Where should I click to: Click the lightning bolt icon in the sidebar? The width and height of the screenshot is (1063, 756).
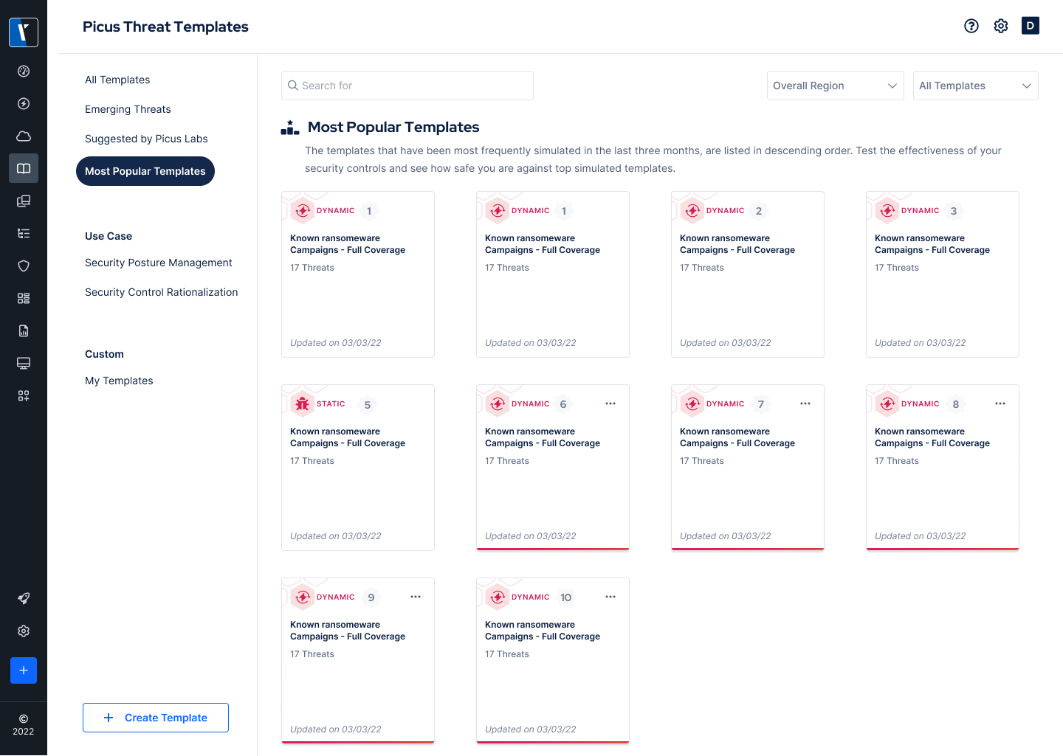coord(23,103)
